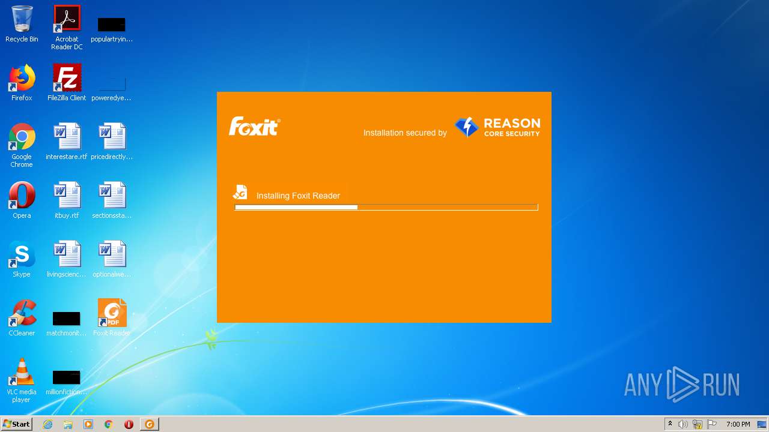Screen dimensions: 769x432
Task: Launch FileZilla Client shortcut
Action: (67, 83)
